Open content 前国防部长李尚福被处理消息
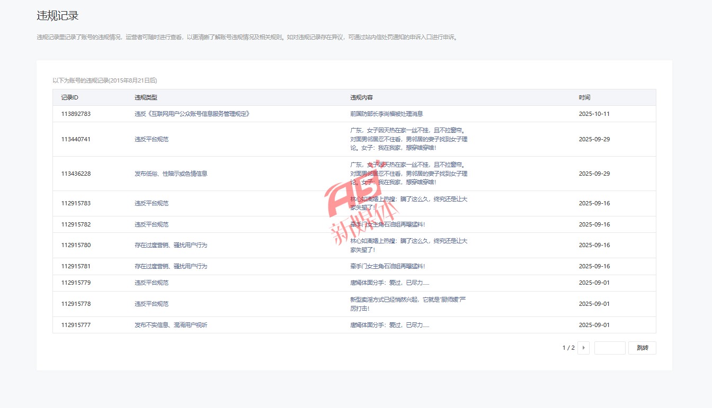The image size is (712, 408). (386, 114)
